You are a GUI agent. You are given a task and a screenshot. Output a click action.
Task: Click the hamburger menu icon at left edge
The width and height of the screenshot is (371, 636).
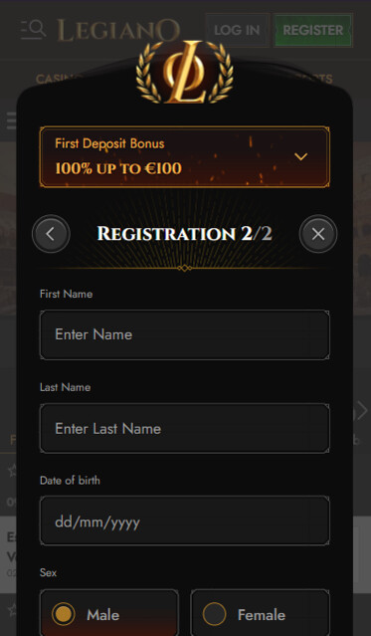12,120
